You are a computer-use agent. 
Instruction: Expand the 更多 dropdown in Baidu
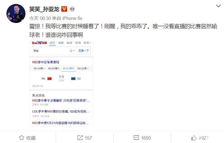click(87, 43)
